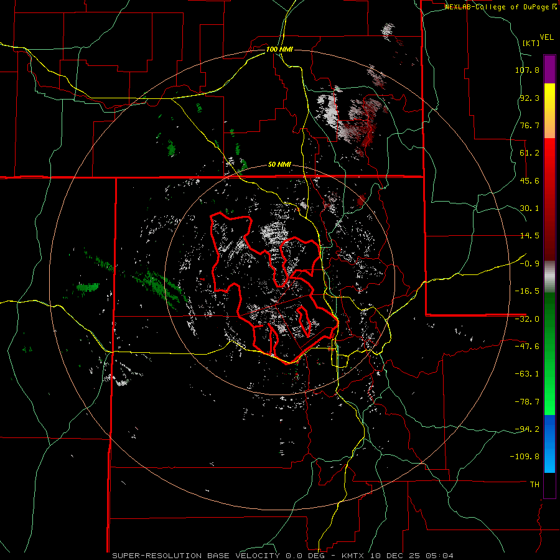Click the -0.9 velocity scale value
560x560 pixels.
click(530, 264)
